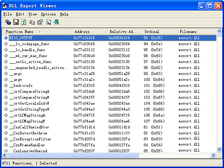
Task: Open the Properties toolbar icon
Action: pyautogui.click(x=40, y=22)
